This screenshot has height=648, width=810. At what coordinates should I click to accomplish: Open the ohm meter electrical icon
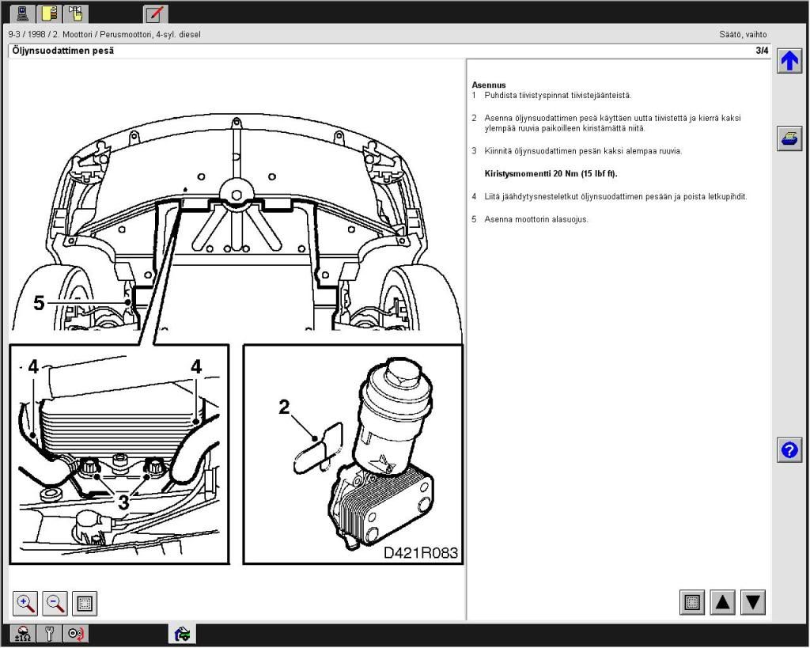point(23,634)
